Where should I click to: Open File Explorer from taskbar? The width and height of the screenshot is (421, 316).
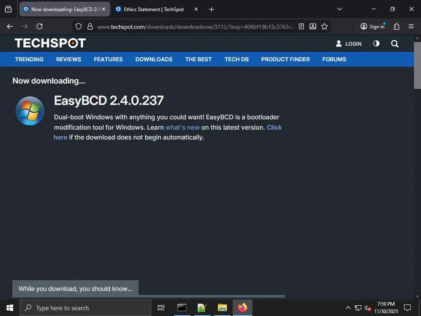tap(222, 308)
